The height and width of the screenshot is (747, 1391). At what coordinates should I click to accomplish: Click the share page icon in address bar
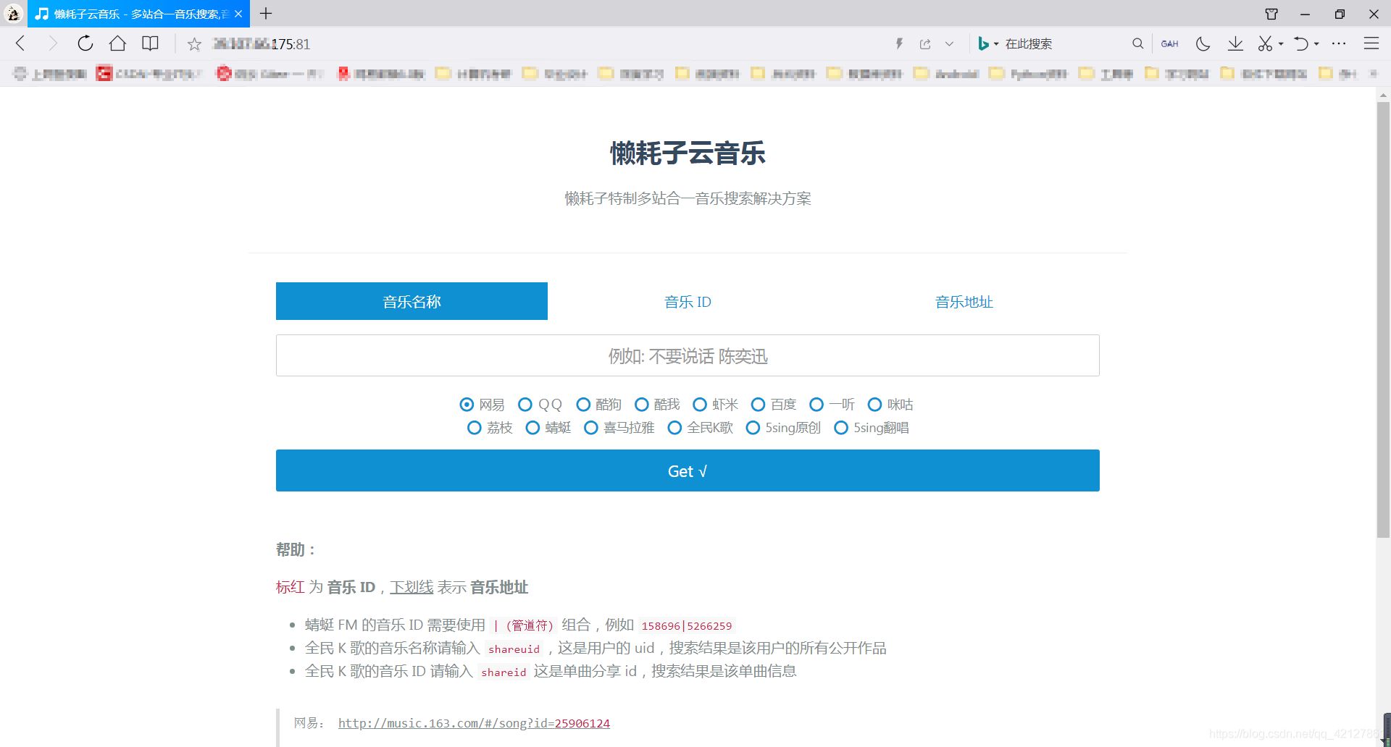pos(925,44)
